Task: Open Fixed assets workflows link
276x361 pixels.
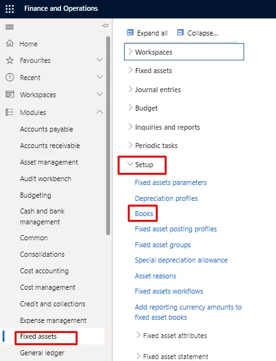Action: [169, 291]
